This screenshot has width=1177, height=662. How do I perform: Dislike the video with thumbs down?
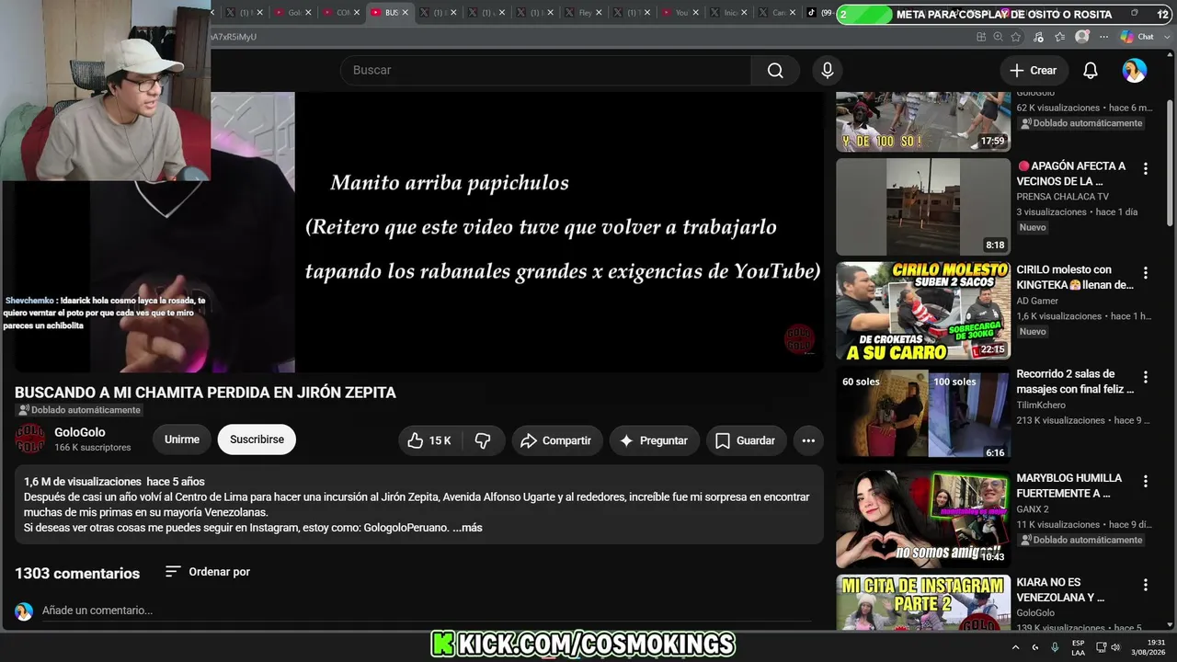pos(483,440)
